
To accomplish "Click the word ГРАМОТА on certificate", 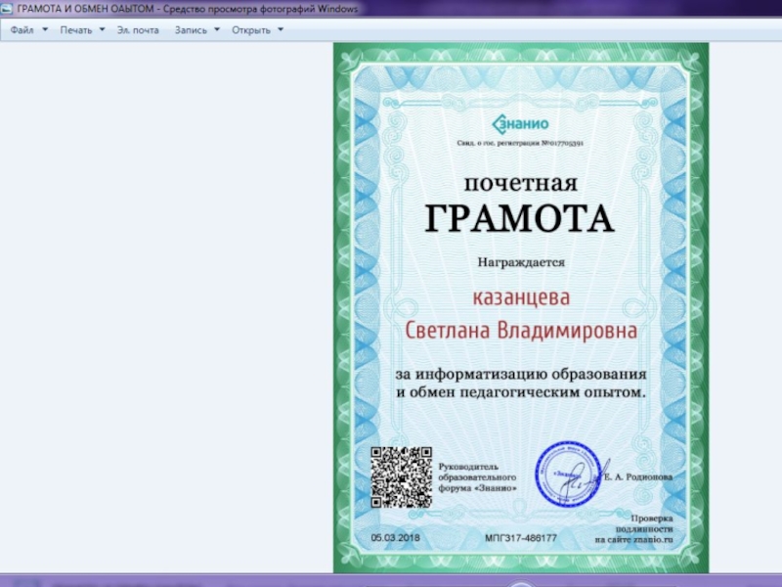I will pos(520,218).
